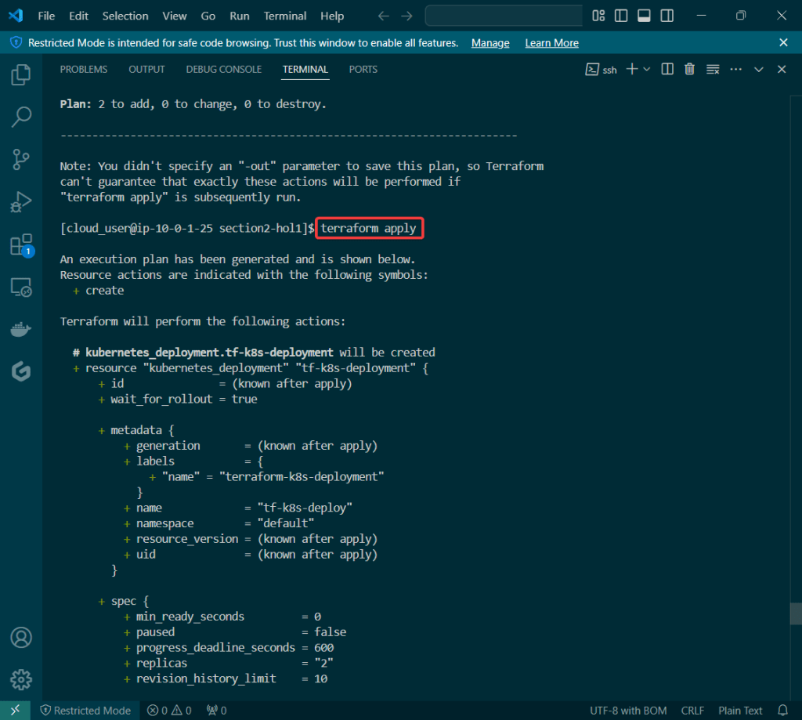Screen dimensions: 802x720
Task: Open the Extensions view icon
Action: 21,245
